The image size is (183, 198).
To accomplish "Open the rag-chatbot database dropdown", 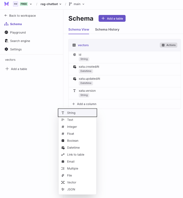I will click(x=51, y=4).
